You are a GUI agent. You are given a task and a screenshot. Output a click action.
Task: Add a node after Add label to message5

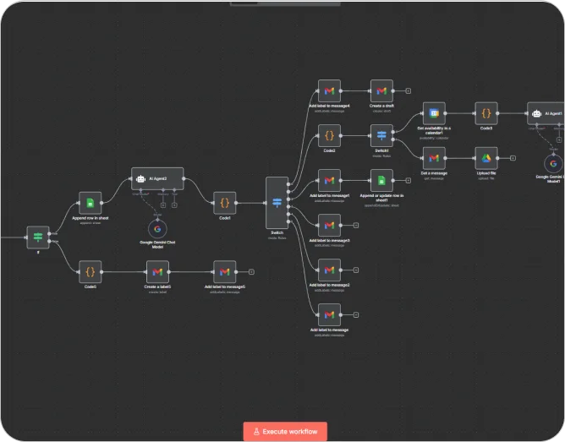(x=251, y=272)
